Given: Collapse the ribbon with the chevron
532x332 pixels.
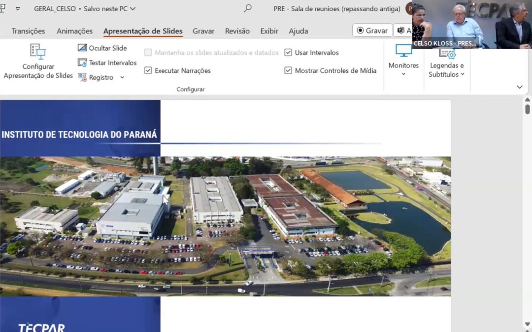Looking at the screenshot, I should click(520, 87).
